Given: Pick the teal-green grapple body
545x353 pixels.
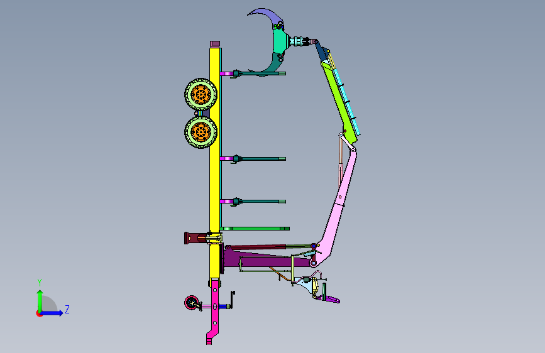Looking at the screenshot, I should tap(280, 41).
